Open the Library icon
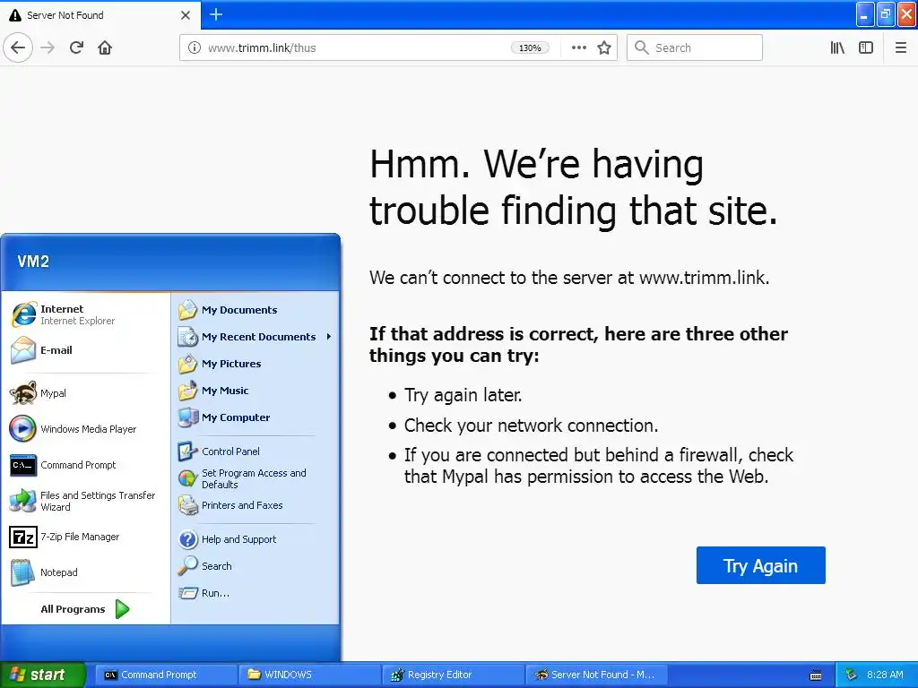This screenshot has width=918, height=688. 837,47
